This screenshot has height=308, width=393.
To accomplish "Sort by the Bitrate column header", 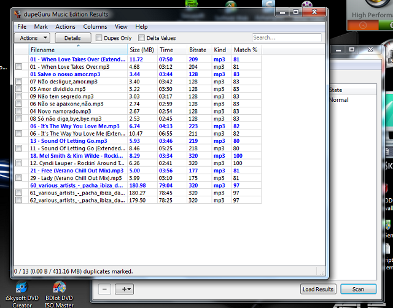I will (200, 50).
